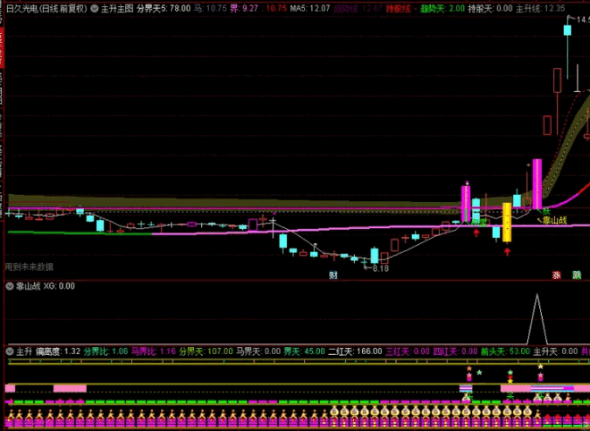Click the 分界天5: 78.00 value

(x=164, y=9)
